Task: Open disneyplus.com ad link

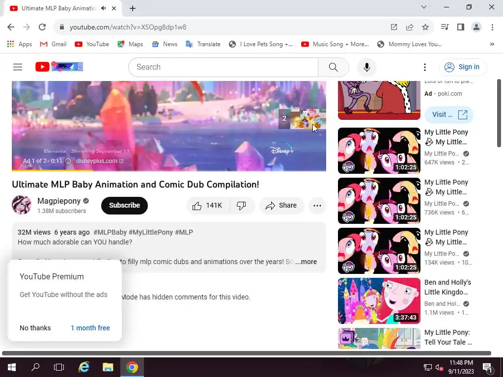Action: click(x=100, y=161)
